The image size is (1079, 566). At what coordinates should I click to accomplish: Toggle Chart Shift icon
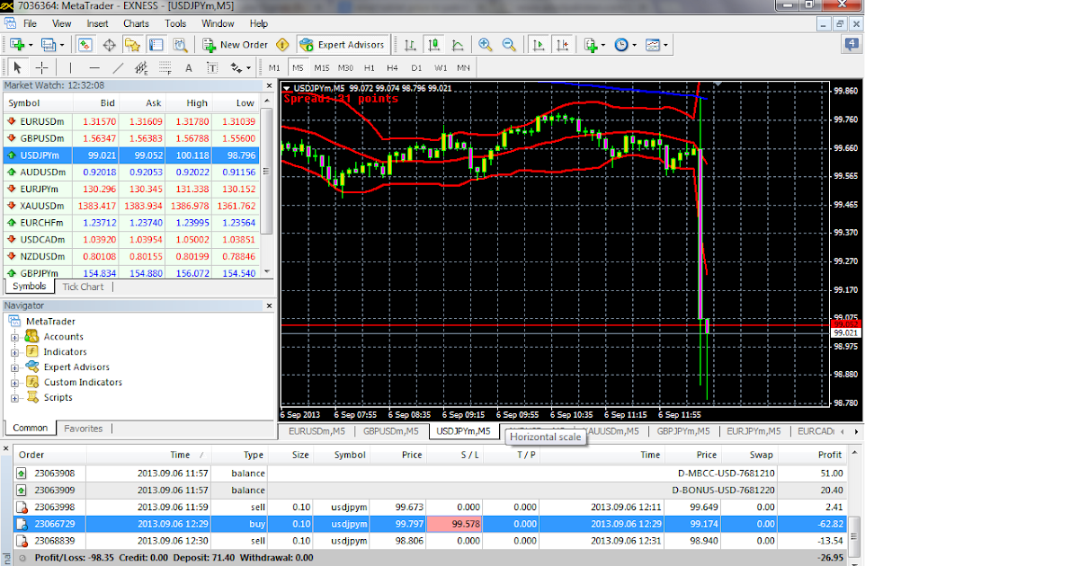tap(562, 44)
